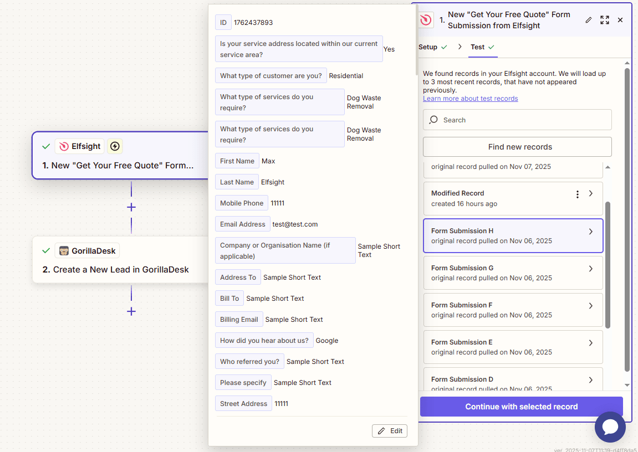Add a step after GorillaDesk step
Screen dimensions: 638x452
(x=131, y=312)
